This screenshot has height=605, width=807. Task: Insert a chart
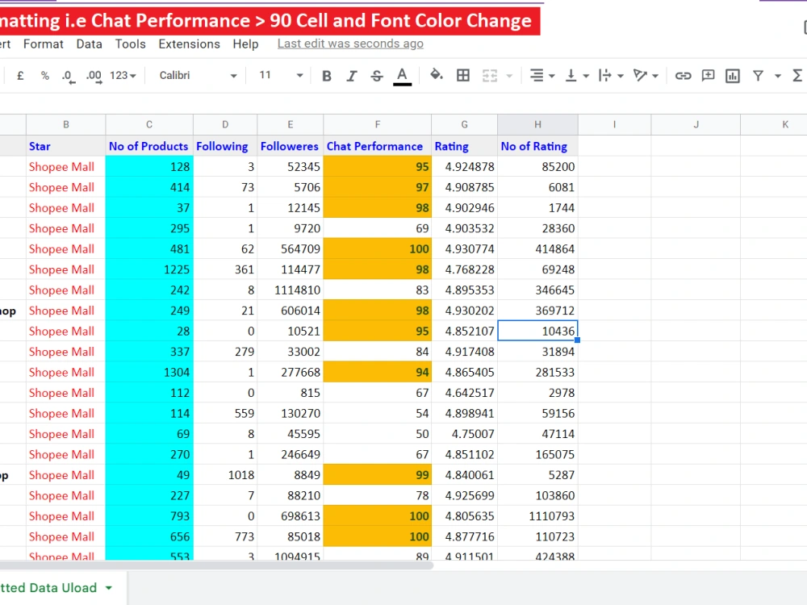click(x=732, y=75)
